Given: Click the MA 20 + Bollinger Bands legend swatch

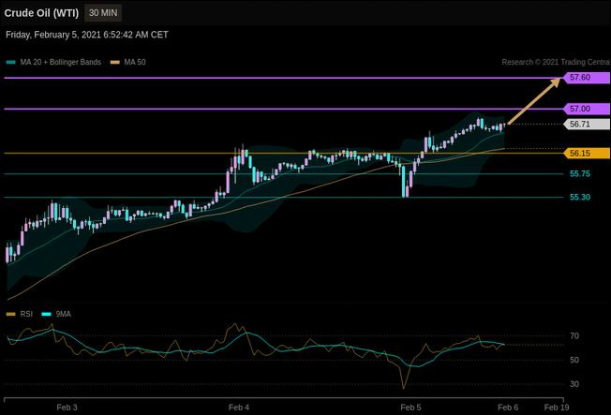Looking at the screenshot, I should [x=11, y=63].
